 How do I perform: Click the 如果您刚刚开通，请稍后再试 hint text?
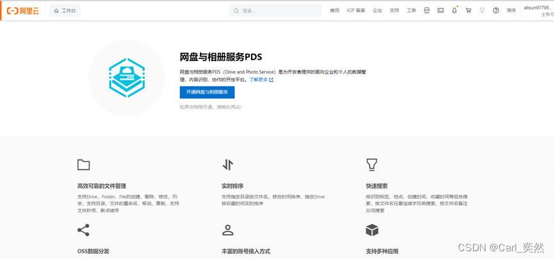coord(211,107)
